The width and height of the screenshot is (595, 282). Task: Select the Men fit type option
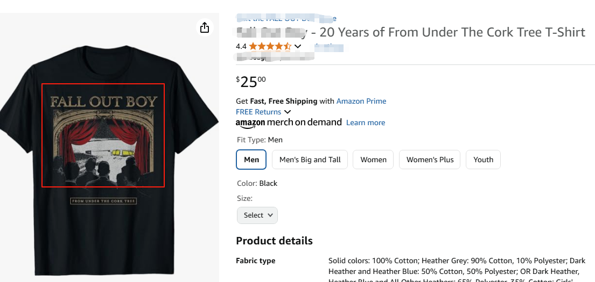(x=251, y=160)
